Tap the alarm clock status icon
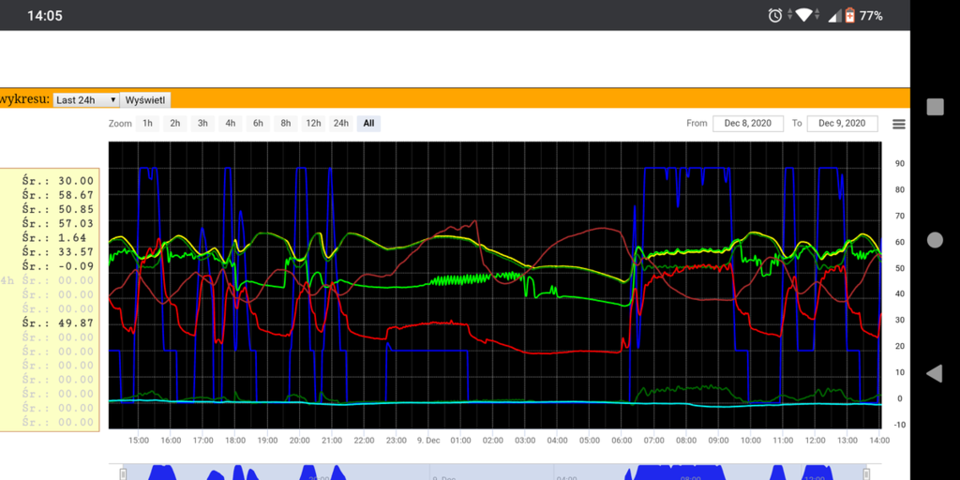The width and height of the screenshot is (960, 480). pyautogui.click(x=775, y=16)
